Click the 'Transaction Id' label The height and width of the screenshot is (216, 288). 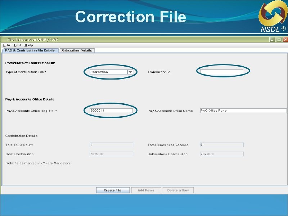159,72
